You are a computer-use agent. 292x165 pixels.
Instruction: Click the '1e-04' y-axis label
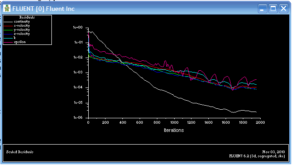click(78, 87)
